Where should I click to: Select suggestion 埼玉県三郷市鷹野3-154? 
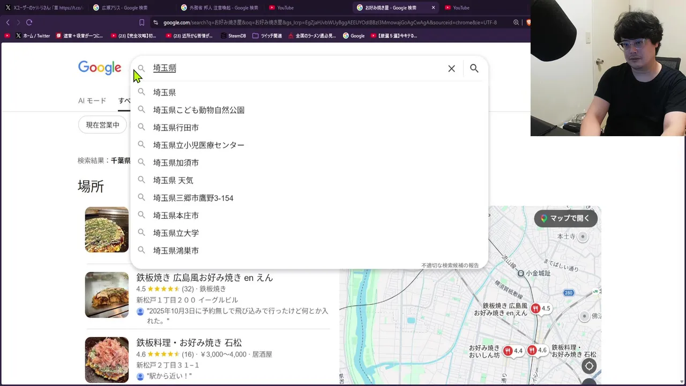click(309, 198)
